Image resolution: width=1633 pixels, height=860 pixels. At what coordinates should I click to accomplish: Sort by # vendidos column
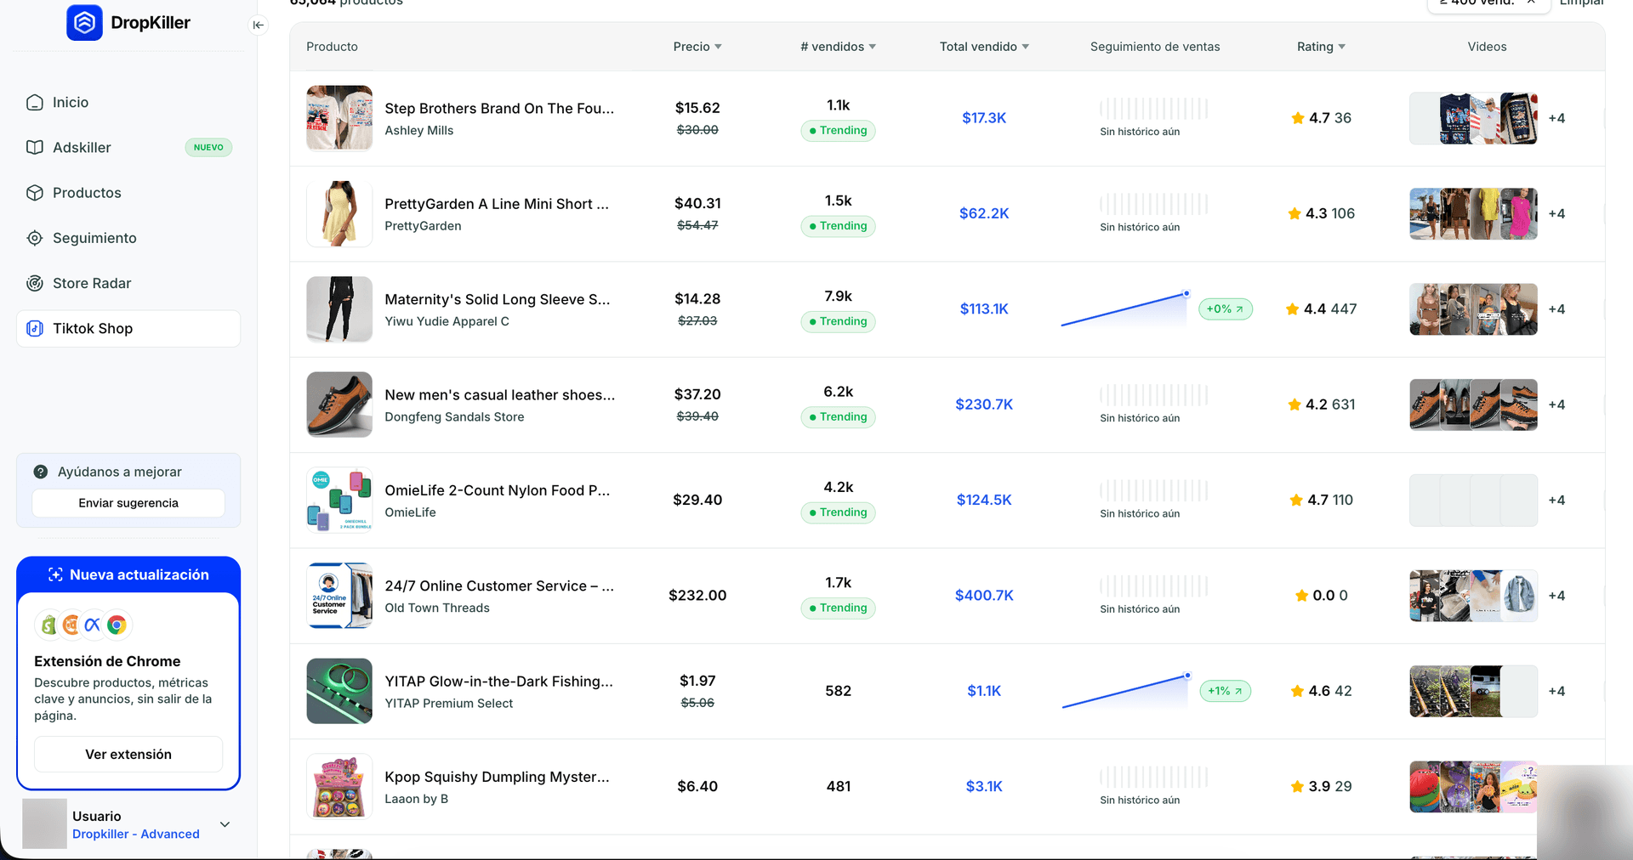838,47
